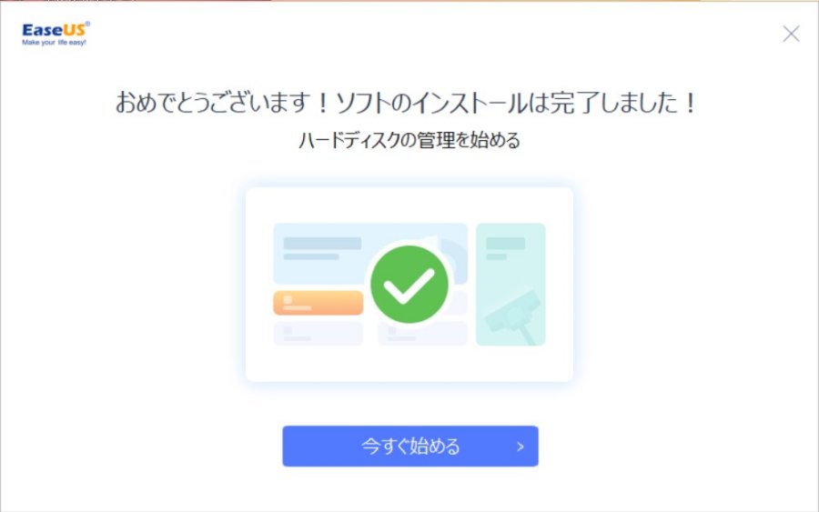Click the gray title bar in blue panel
Screen dimensions: 819x512
pyautogui.click(x=322, y=243)
